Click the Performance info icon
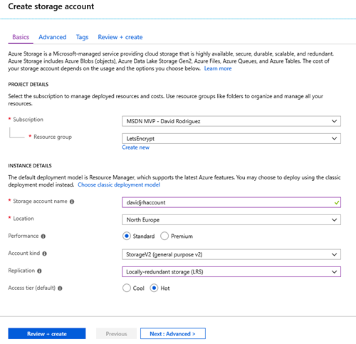Viewport: 356px width, 344px height. [43, 236]
